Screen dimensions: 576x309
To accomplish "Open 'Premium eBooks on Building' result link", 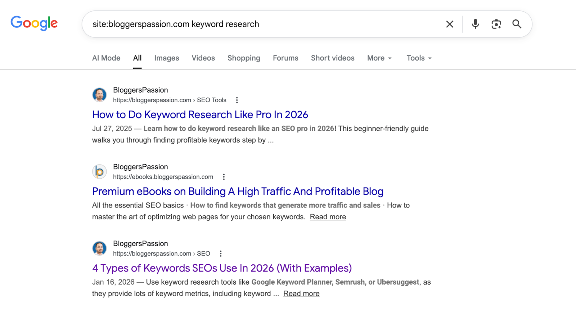I will pos(238,191).
